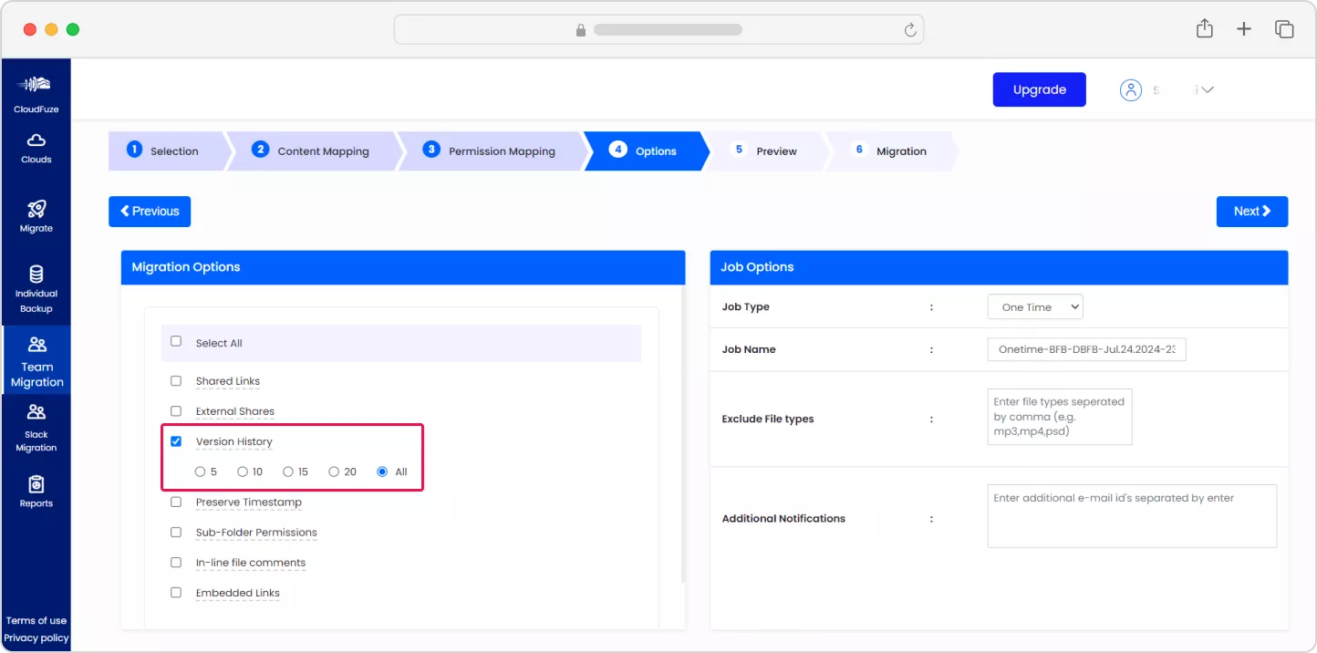Click the Previous button
The width and height of the screenshot is (1317, 653).
150,212
